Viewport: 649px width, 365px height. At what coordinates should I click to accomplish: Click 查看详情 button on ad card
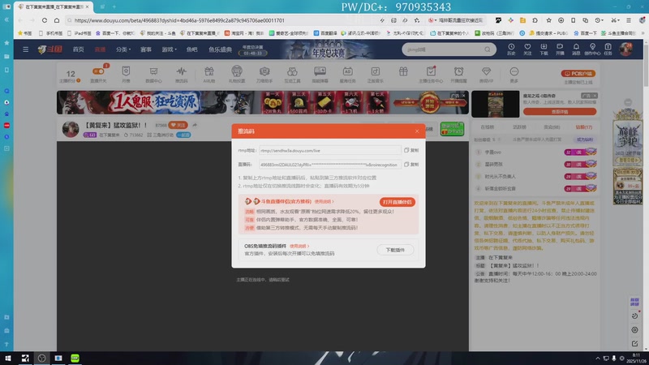(560, 112)
